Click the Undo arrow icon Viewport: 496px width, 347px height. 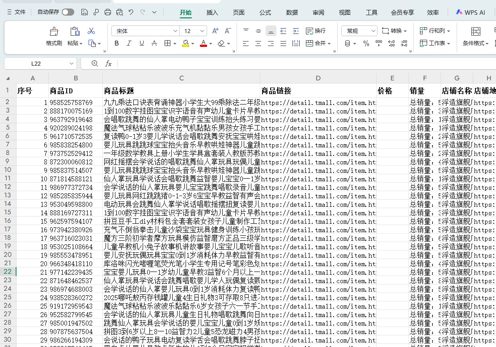[x=131, y=13]
